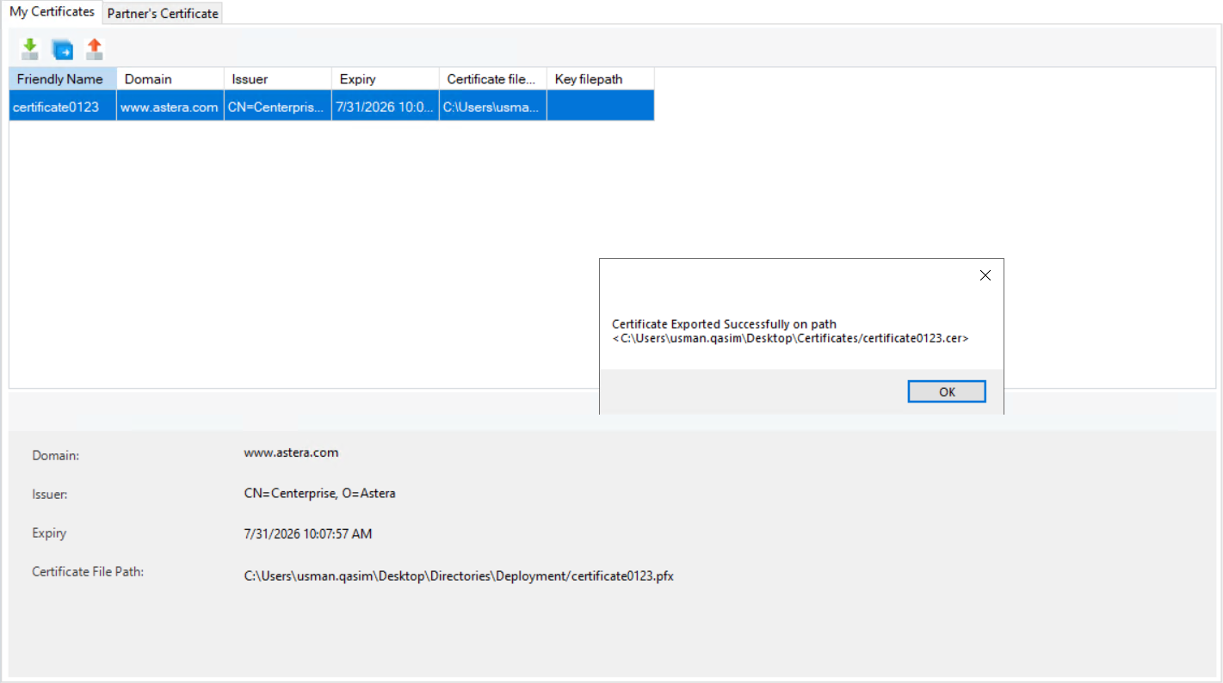Open the Partner's Certificate tab
The image size is (1223, 683).
[x=163, y=14]
